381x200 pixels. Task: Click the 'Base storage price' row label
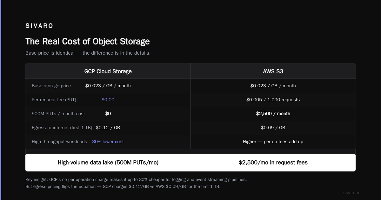tap(51, 86)
